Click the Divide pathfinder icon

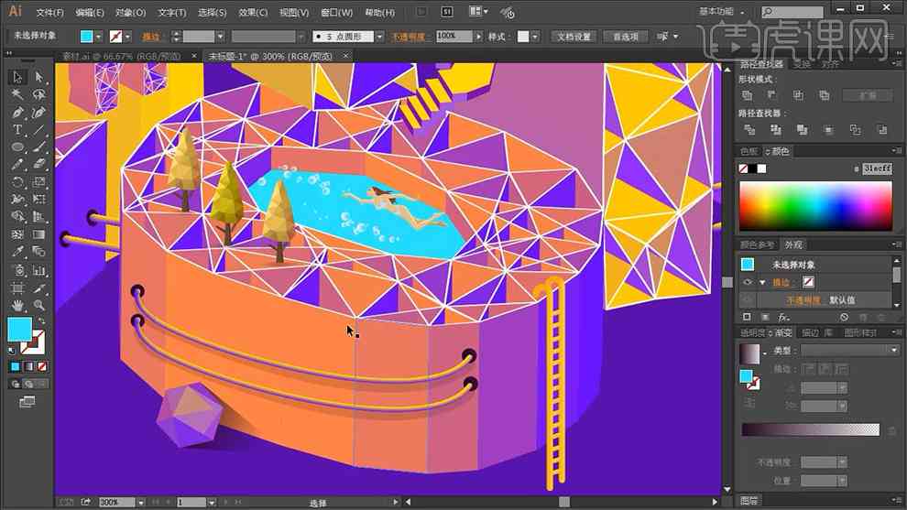point(749,130)
